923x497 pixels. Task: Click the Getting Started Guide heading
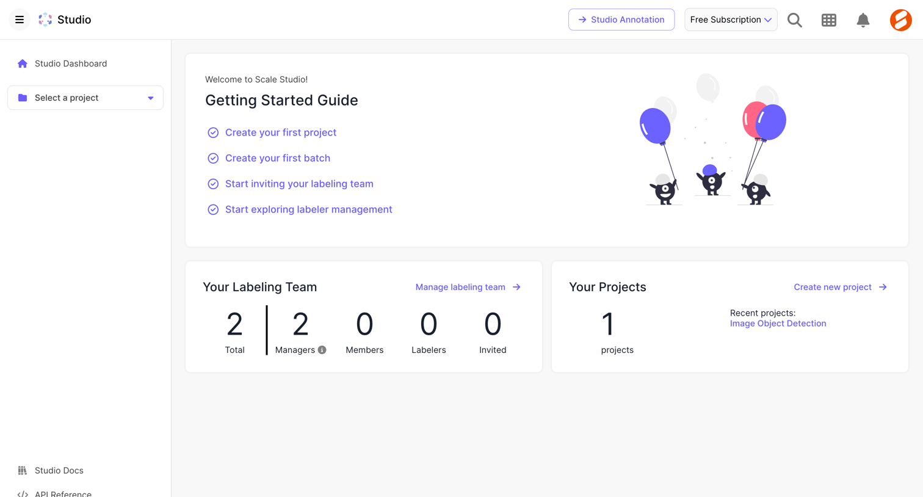(281, 100)
